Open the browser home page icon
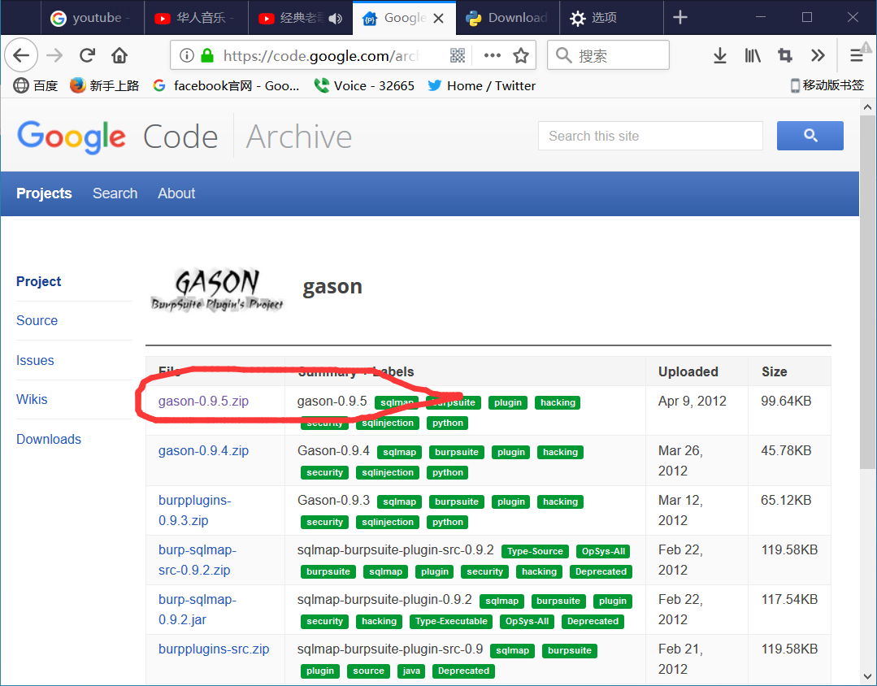This screenshot has width=877, height=686. click(x=119, y=55)
